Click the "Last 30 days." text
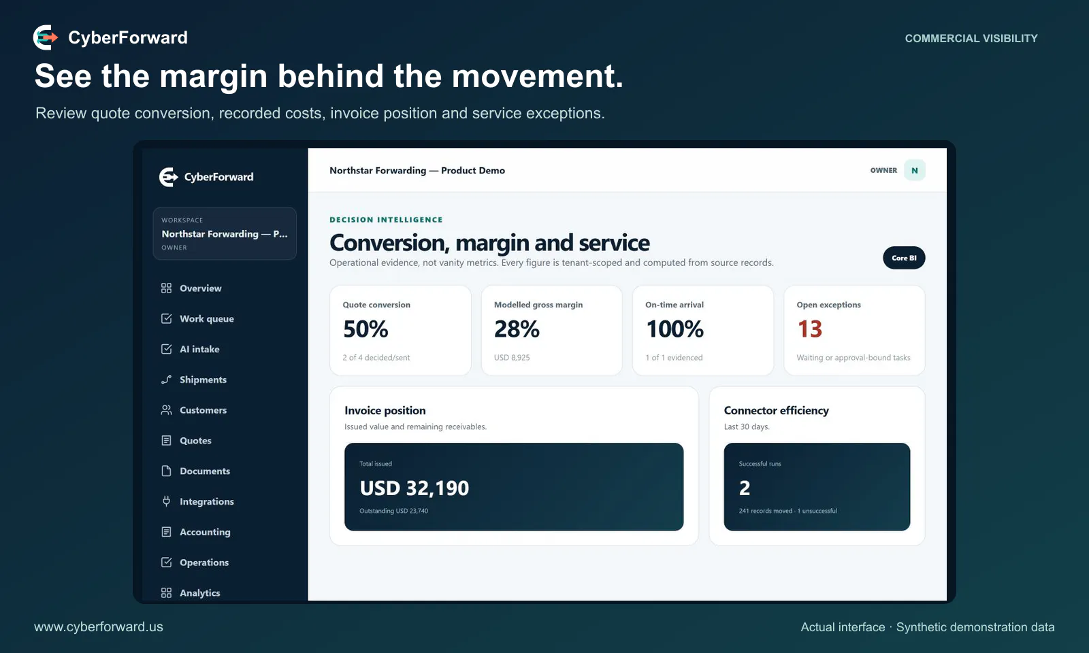The image size is (1089, 653). pyautogui.click(x=747, y=427)
